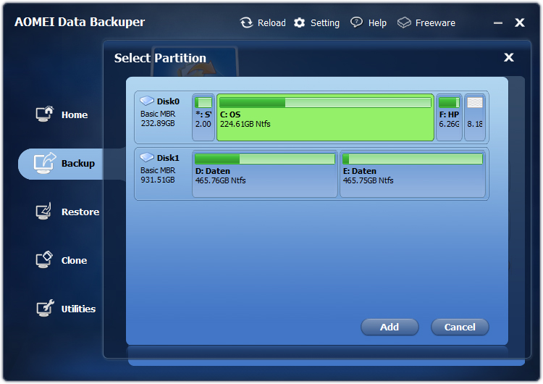The image size is (543, 384).
Task: Click the Clone sidebar icon
Action: point(44,259)
